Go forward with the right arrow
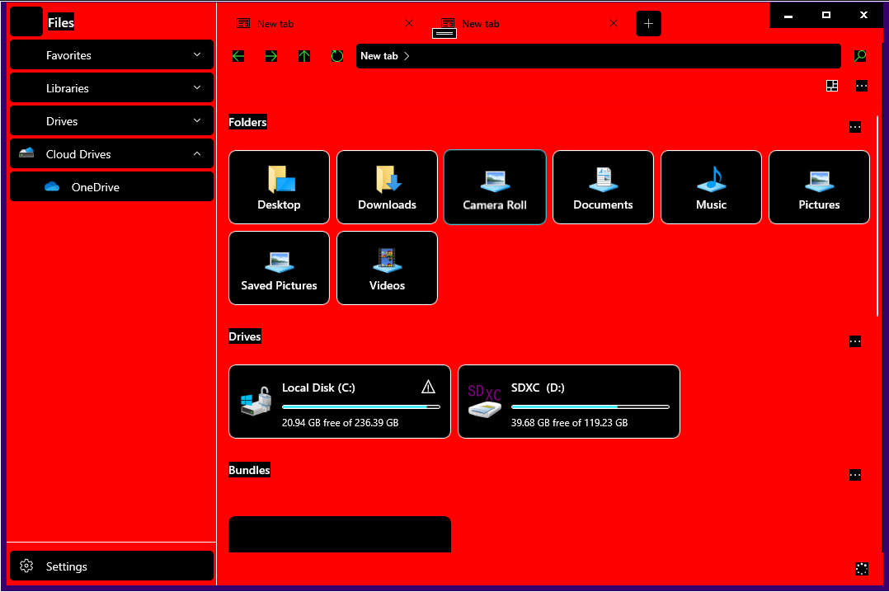Image resolution: width=889 pixels, height=592 pixels. 271,56
